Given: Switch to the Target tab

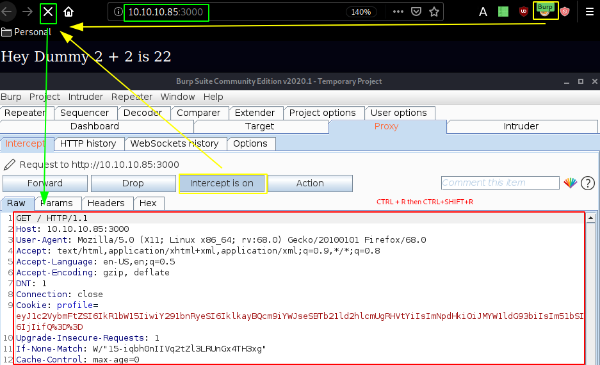Looking at the screenshot, I should pos(260,126).
